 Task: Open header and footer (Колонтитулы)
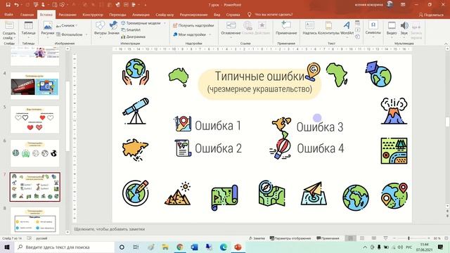click(328, 28)
